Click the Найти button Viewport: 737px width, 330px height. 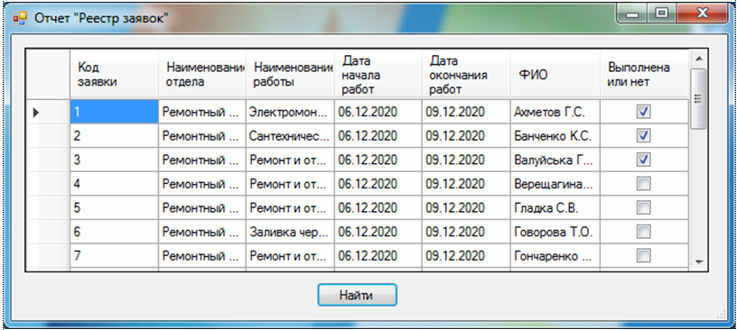click(x=357, y=295)
